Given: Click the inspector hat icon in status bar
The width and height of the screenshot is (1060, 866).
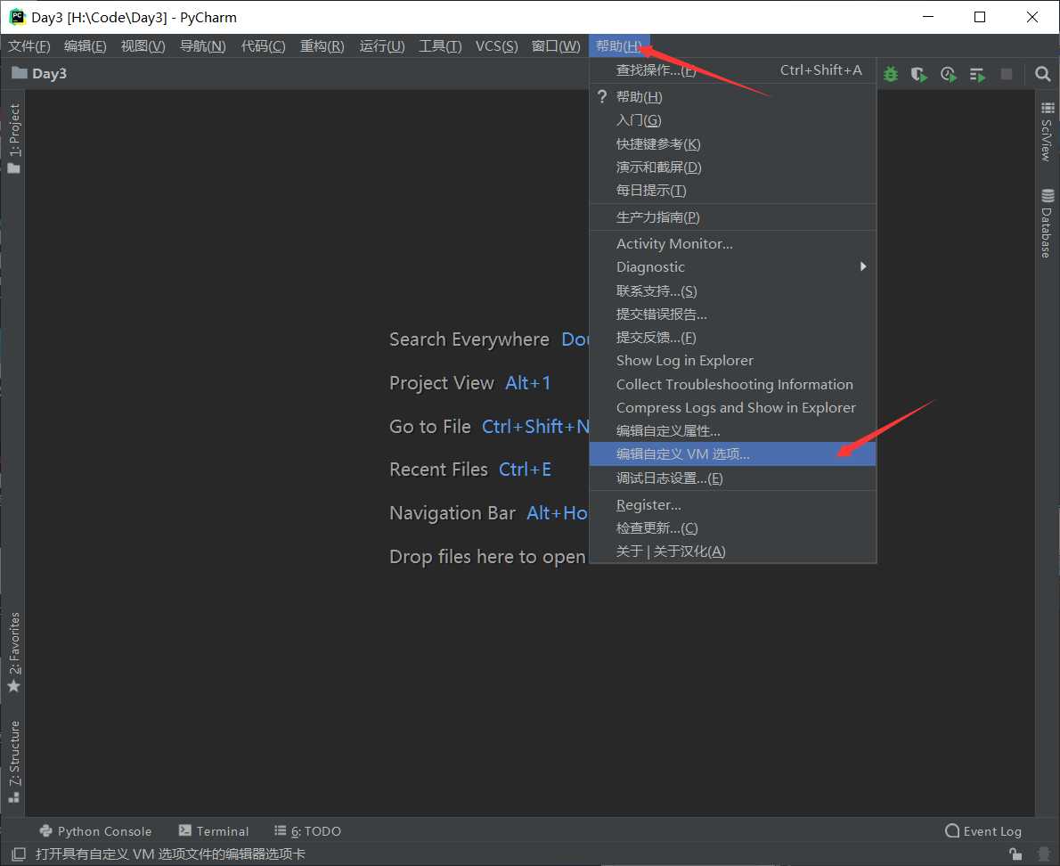Looking at the screenshot, I should [1043, 854].
